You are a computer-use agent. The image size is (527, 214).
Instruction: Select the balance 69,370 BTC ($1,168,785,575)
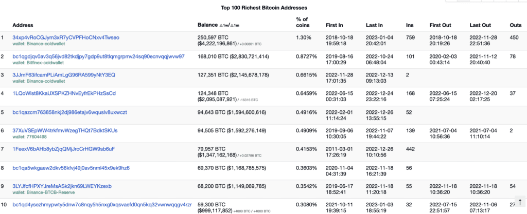(232, 168)
